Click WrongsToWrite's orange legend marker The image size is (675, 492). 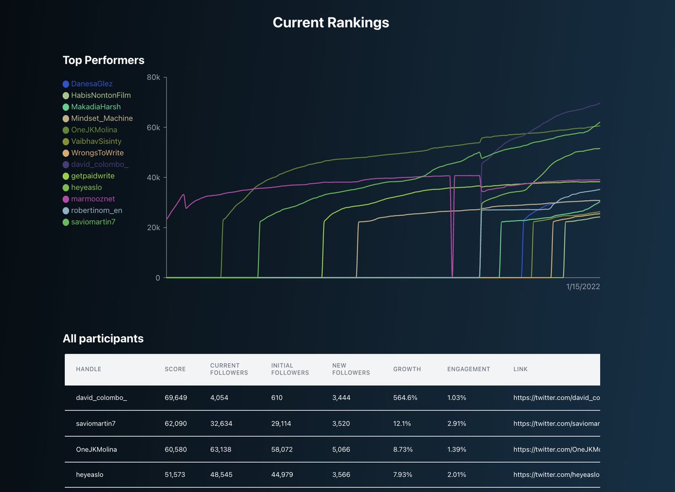[66, 152]
